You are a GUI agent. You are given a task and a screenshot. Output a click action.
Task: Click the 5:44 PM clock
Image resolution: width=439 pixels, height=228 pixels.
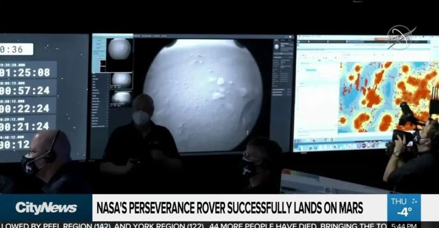pyautogui.click(x=404, y=225)
